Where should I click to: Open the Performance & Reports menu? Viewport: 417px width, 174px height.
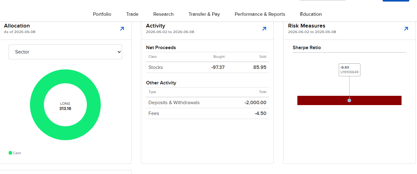click(260, 14)
